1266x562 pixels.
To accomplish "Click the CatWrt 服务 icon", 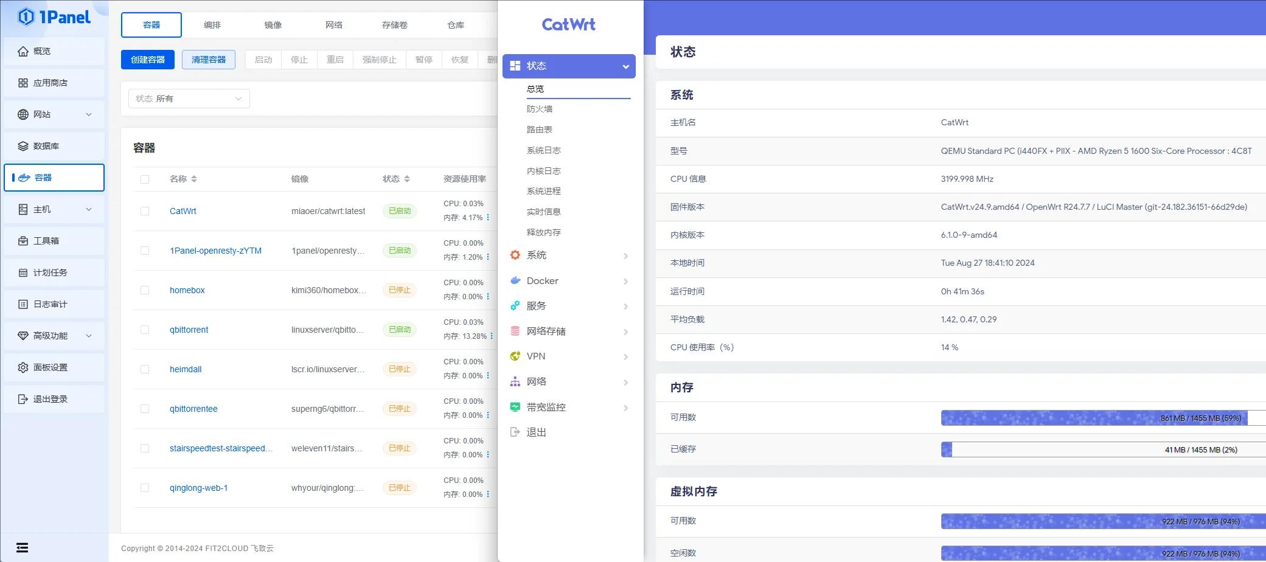I will (x=515, y=305).
